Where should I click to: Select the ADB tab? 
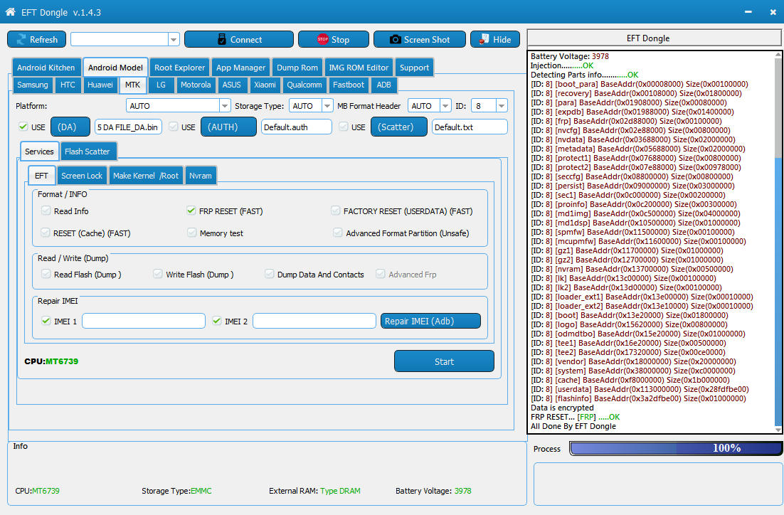coord(384,85)
